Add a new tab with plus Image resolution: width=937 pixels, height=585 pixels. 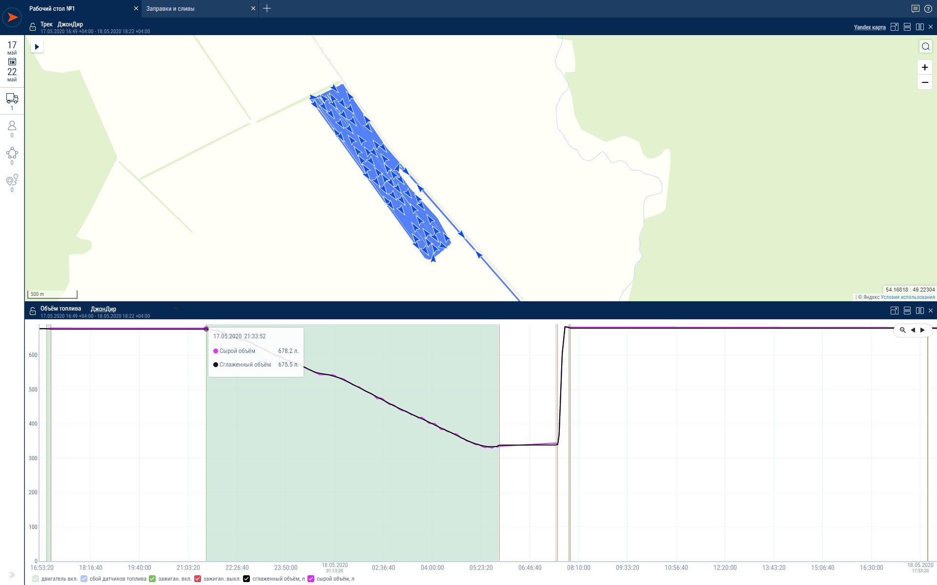point(266,8)
